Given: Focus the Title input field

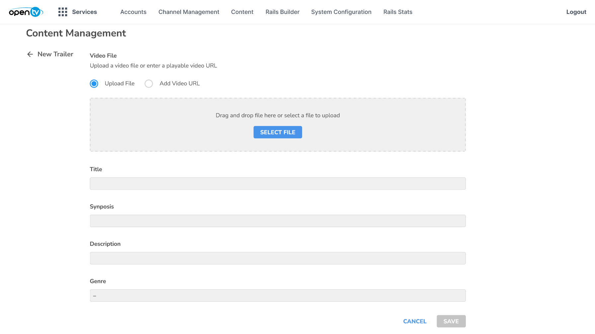Looking at the screenshot, I should (278, 183).
